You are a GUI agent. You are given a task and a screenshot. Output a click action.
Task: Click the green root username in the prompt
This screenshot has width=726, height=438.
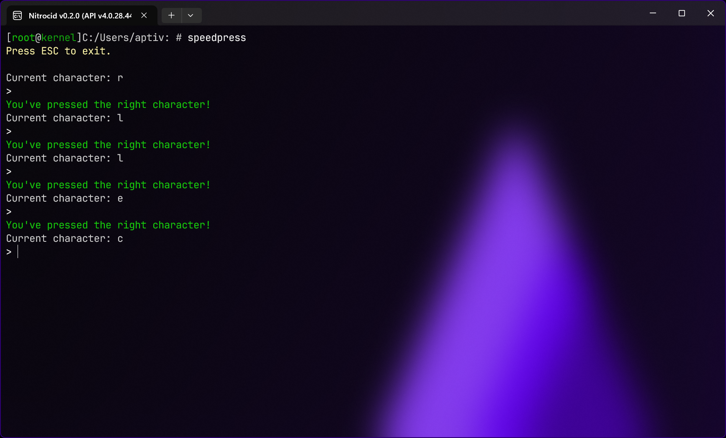tap(23, 38)
